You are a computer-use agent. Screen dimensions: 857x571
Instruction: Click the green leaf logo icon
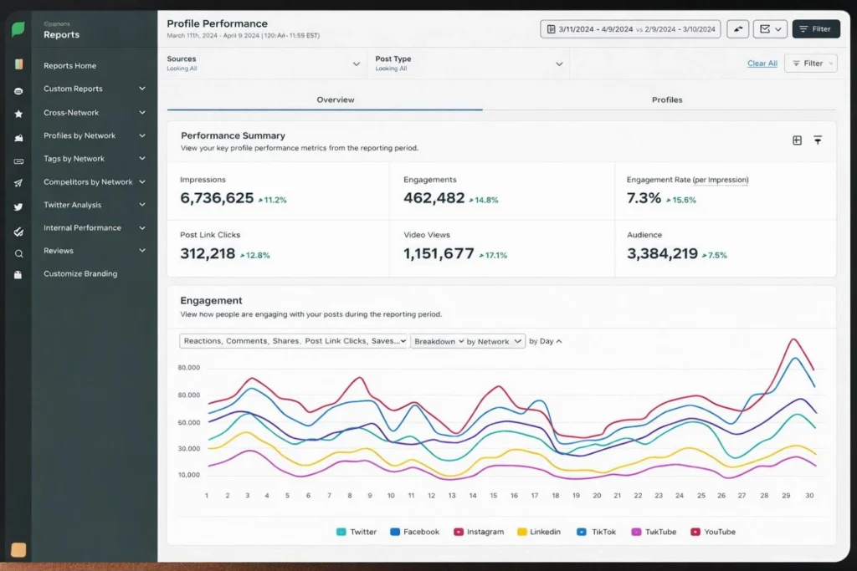(x=18, y=30)
